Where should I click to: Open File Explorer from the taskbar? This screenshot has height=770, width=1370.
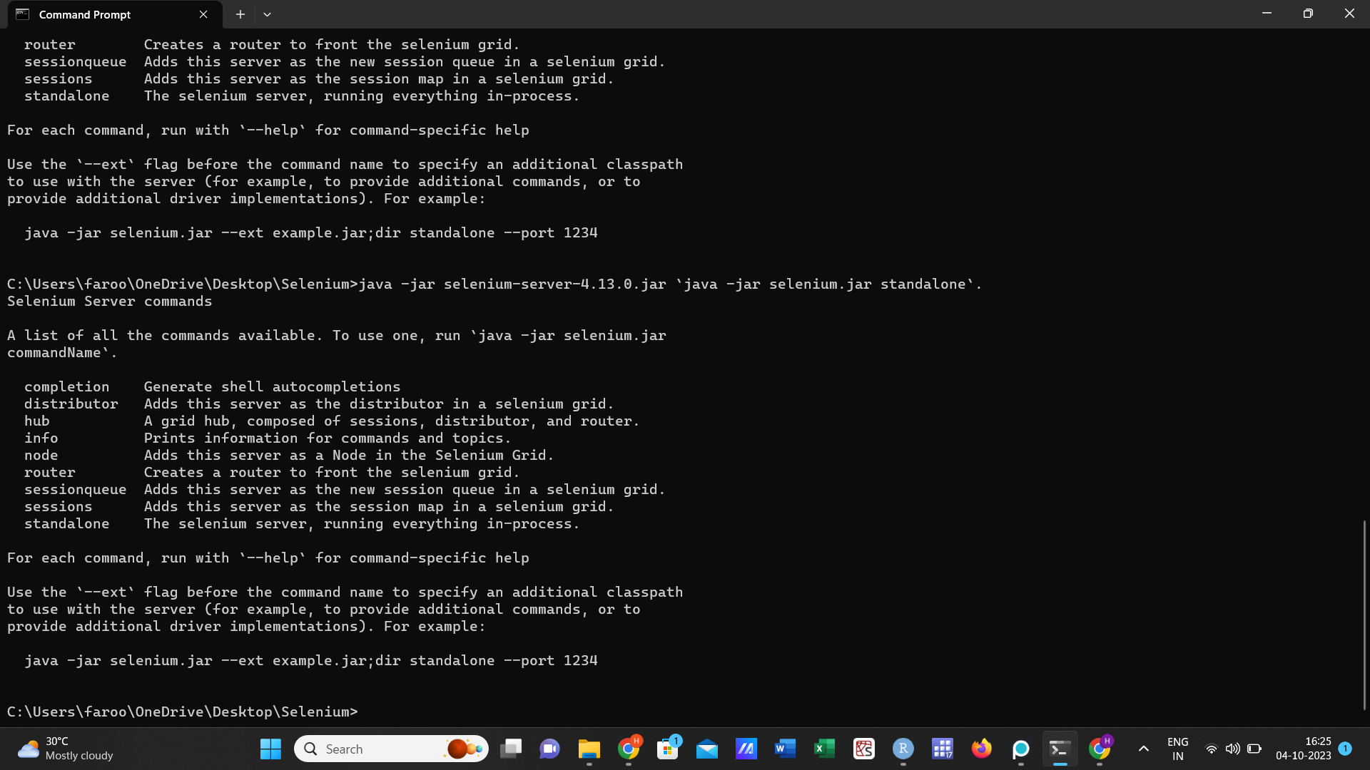pyautogui.click(x=588, y=749)
